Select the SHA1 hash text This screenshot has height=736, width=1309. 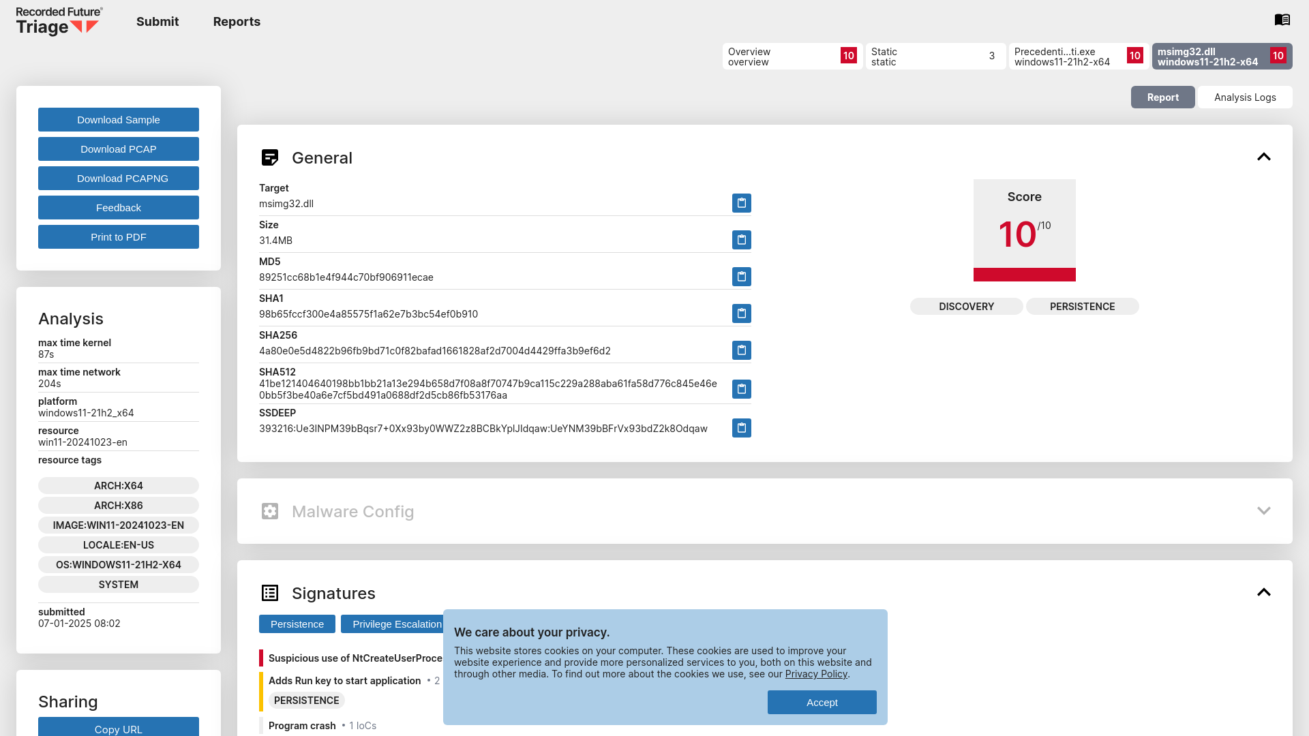pos(368,314)
